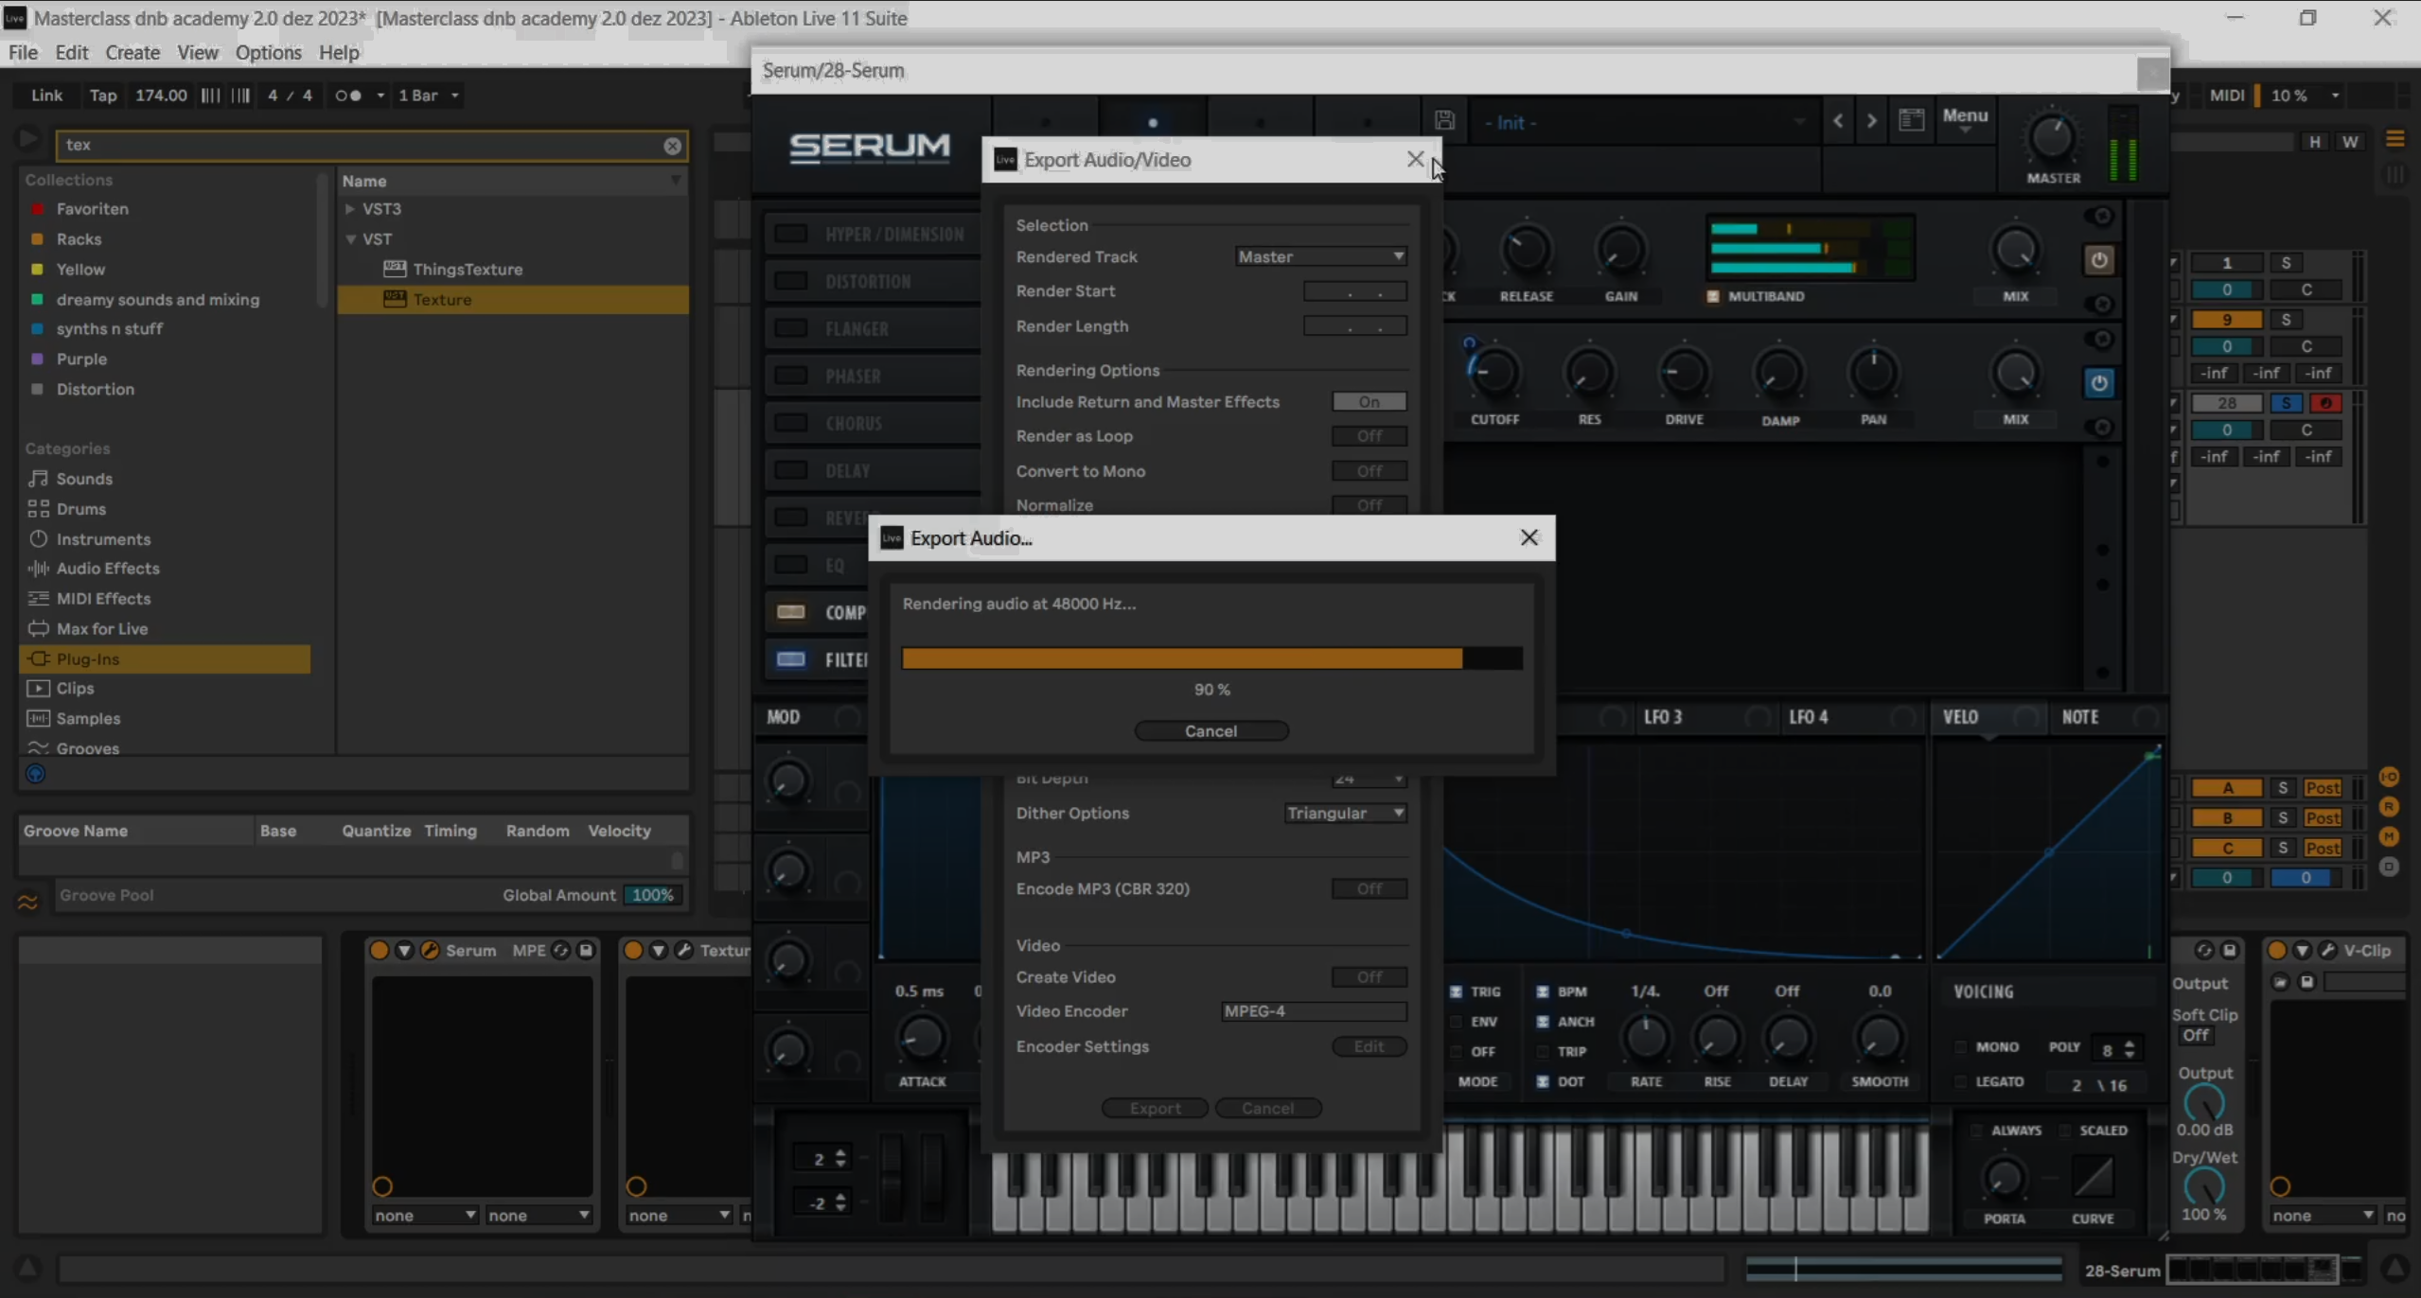Open the Rendered Track dropdown set to Master
Screen dimensions: 2421x1298
click(1320, 256)
